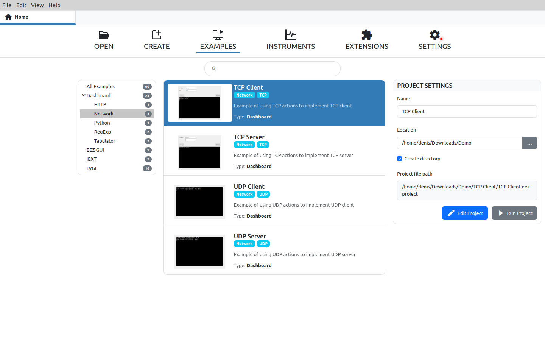Collapse the Dashboard tree node
This screenshot has height=344, width=545.
pos(84,95)
